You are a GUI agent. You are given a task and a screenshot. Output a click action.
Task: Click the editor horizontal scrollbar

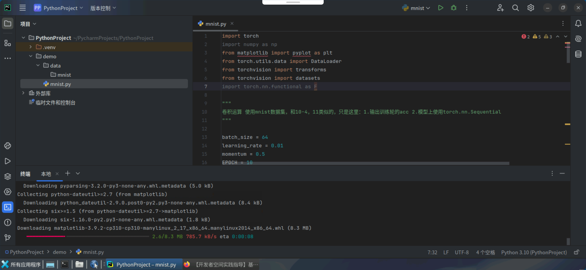point(365,163)
